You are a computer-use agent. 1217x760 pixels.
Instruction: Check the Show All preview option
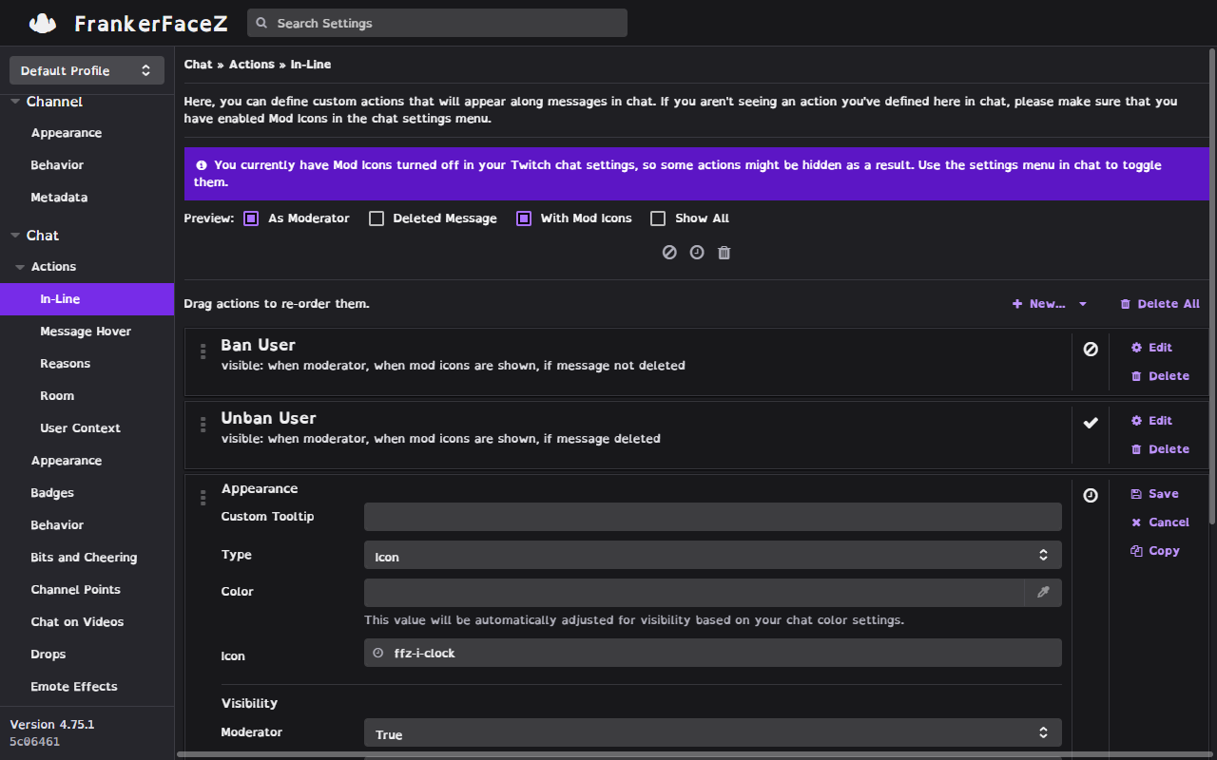click(658, 218)
